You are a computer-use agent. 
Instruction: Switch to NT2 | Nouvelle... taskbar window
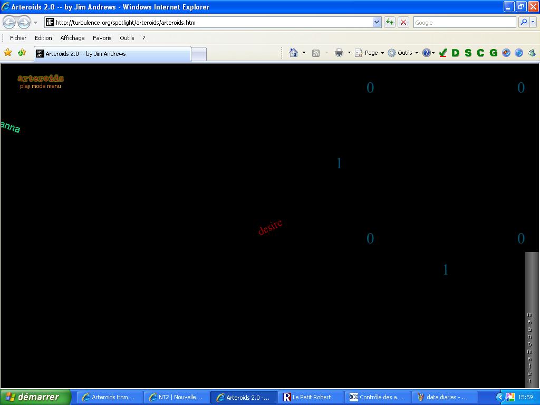176,397
